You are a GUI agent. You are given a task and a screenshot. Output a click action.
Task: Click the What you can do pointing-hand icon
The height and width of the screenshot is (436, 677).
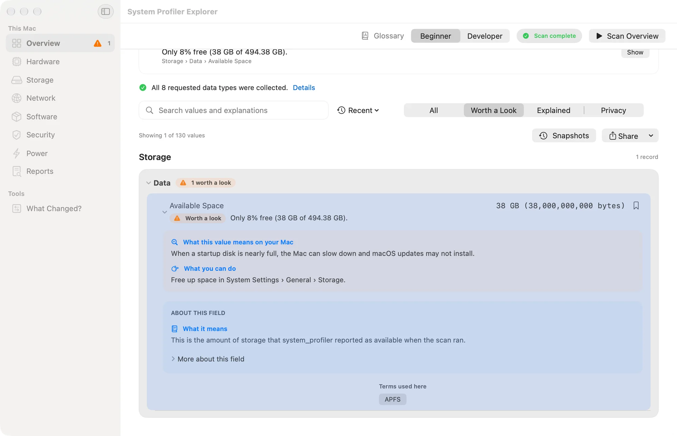(175, 269)
